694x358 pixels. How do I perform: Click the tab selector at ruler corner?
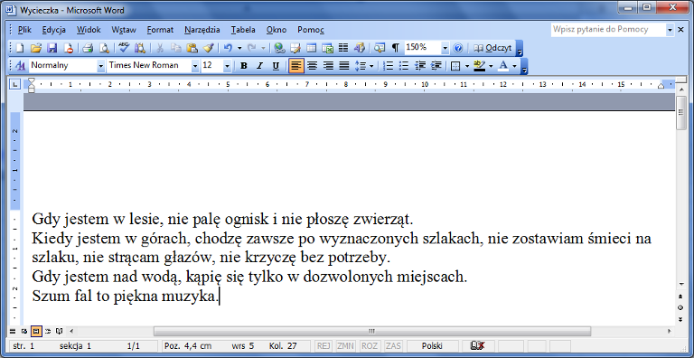pyautogui.click(x=14, y=84)
